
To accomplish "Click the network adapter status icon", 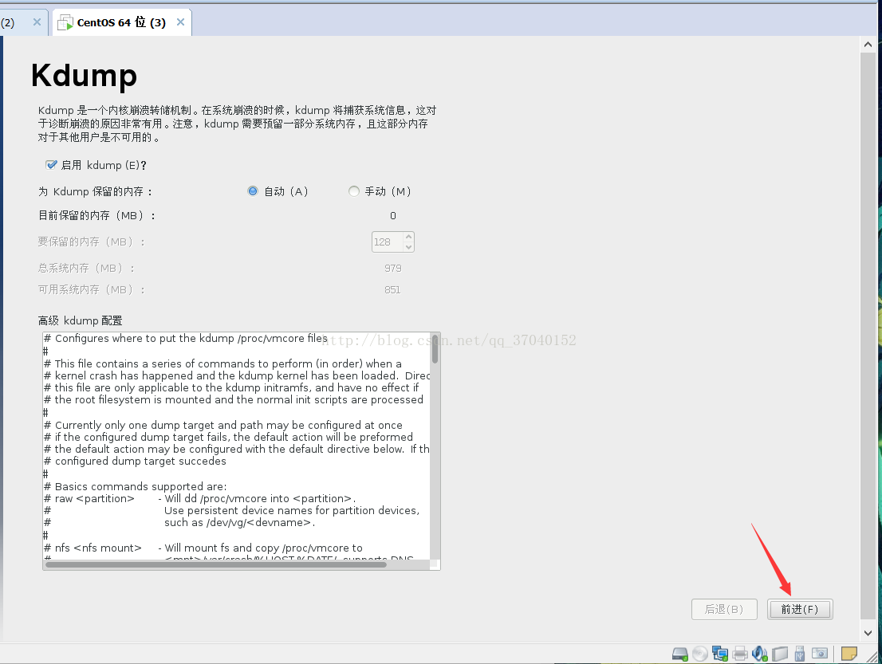I will coord(720,654).
